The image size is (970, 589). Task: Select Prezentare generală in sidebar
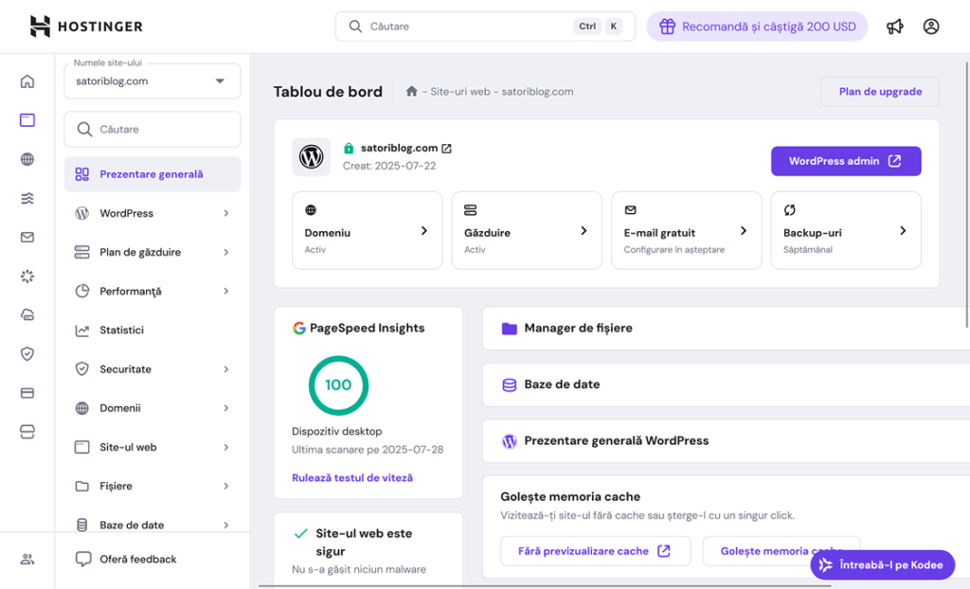tap(153, 174)
